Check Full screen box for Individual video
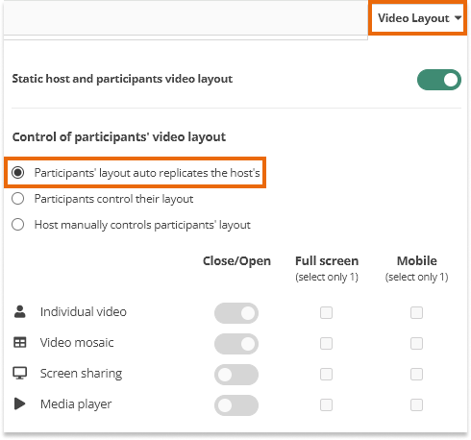 pyautogui.click(x=326, y=312)
